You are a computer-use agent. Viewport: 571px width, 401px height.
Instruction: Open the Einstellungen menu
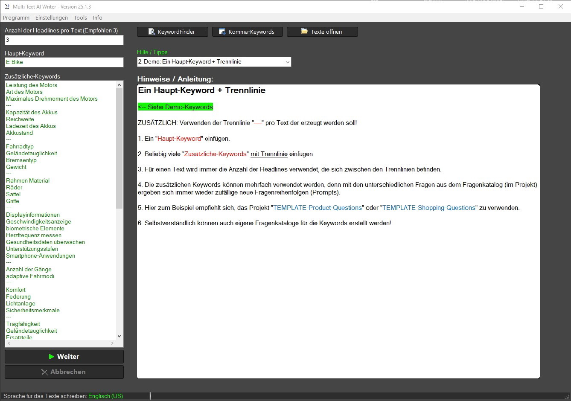point(52,17)
